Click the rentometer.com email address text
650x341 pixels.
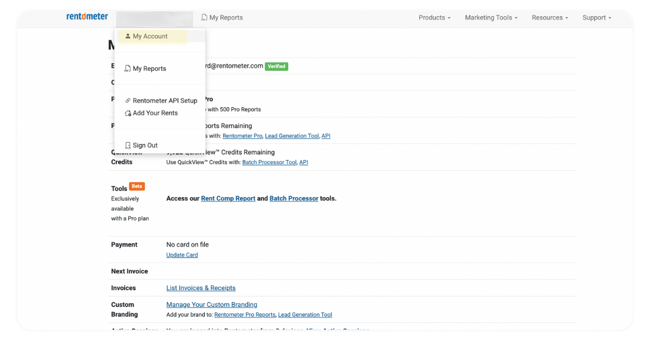pos(235,66)
